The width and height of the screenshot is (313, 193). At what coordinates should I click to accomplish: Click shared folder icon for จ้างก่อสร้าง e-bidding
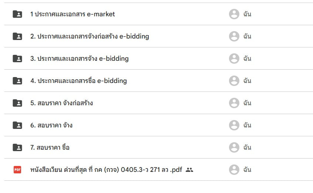point(17,36)
